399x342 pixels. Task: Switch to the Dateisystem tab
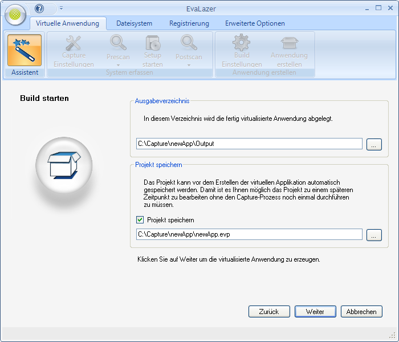tap(134, 23)
